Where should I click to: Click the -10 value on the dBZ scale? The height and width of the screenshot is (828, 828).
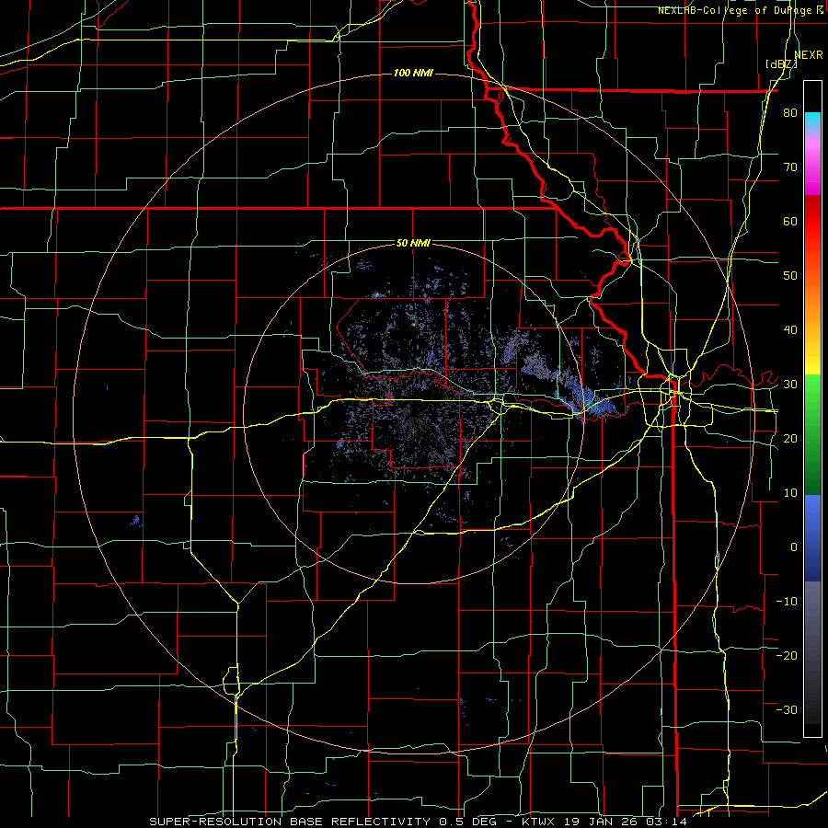click(x=787, y=602)
